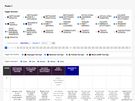Uncheck Ge'ez Mazmura (Mahibere Hawariyat) checkbox
The width and height of the screenshot is (135, 101).
tap(6, 32)
